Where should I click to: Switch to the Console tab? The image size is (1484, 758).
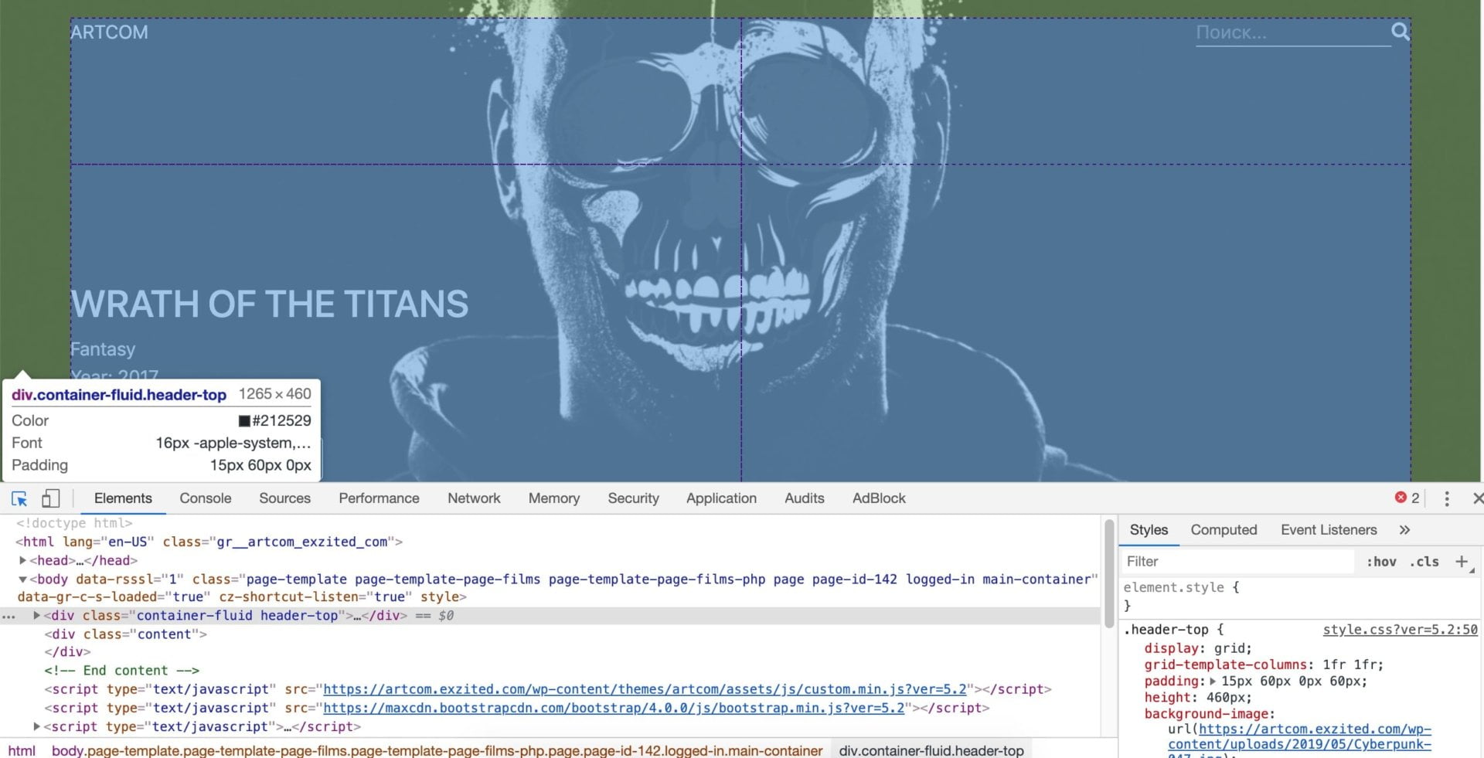point(205,498)
